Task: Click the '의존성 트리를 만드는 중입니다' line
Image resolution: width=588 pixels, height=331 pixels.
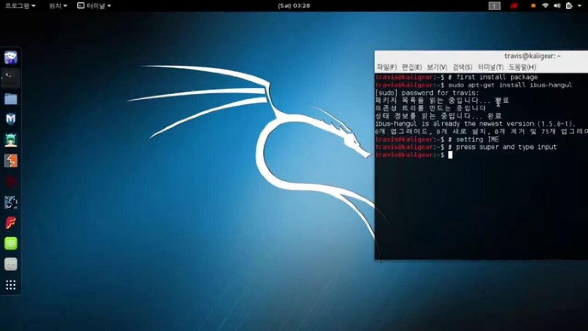Action: click(430, 108)
